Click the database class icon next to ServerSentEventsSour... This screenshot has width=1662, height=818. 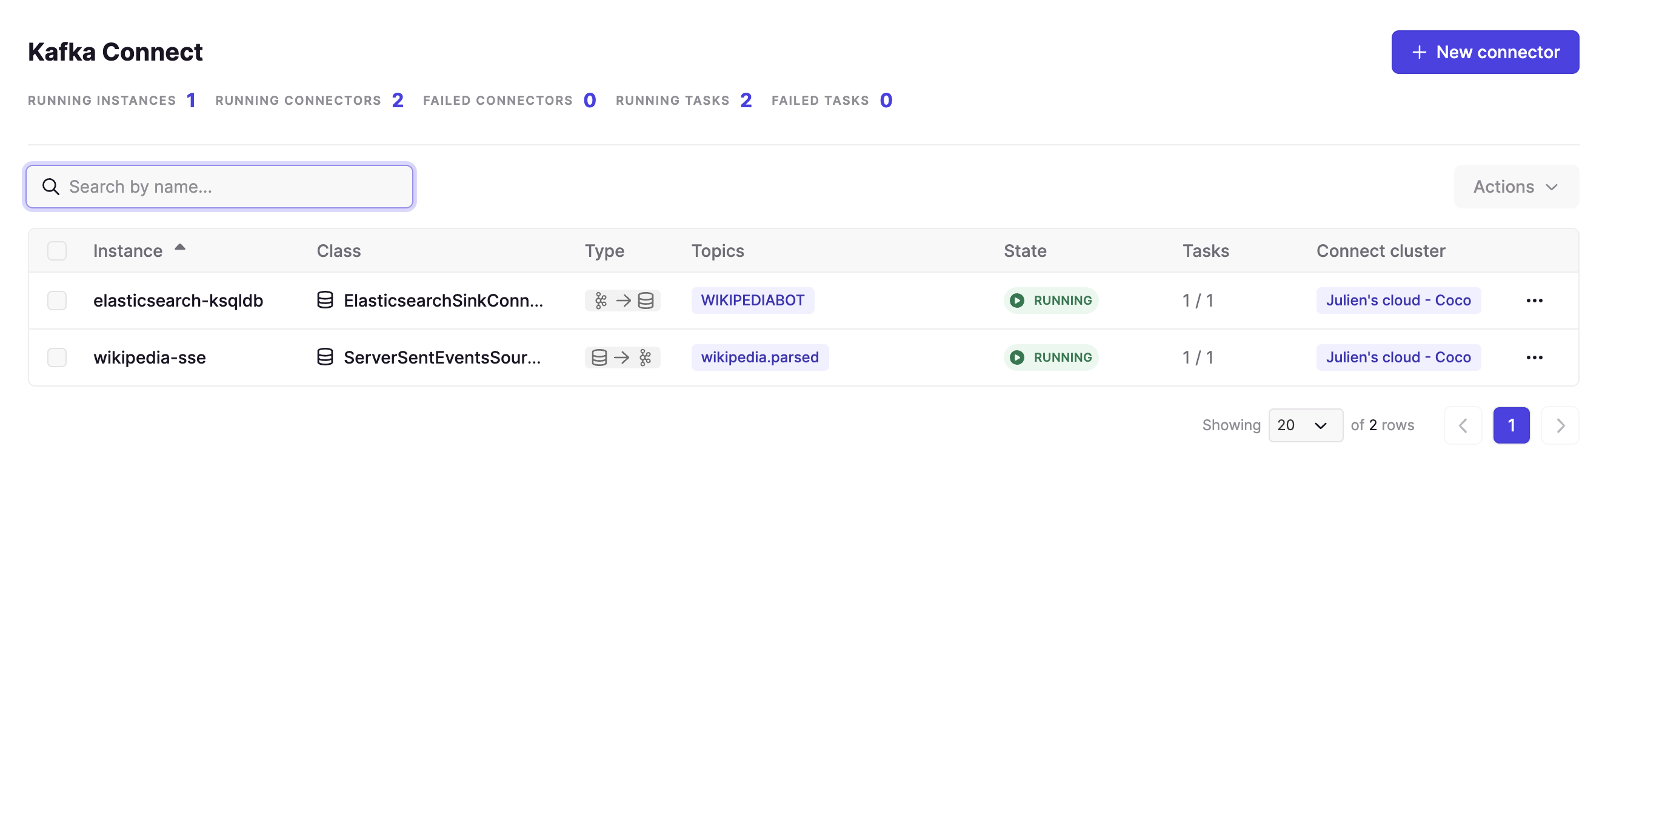325,357
